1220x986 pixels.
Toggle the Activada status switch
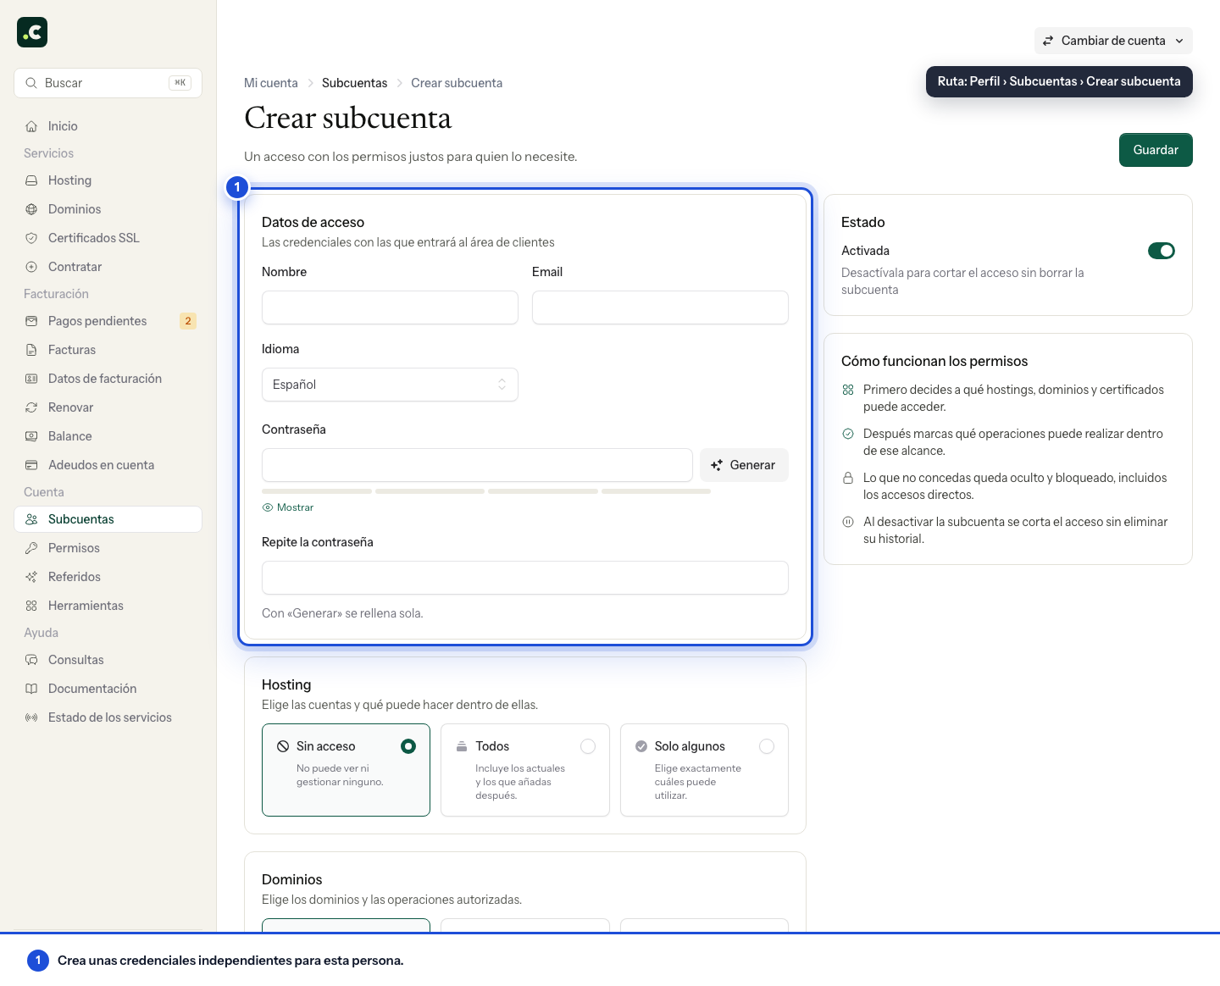pos(1162,251)
